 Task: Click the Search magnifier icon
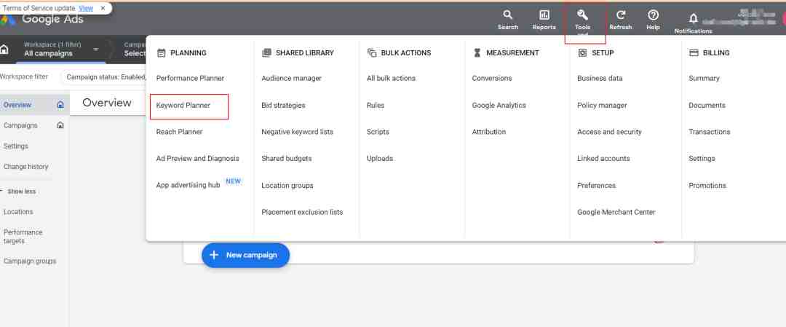click(x=508, y=15)
